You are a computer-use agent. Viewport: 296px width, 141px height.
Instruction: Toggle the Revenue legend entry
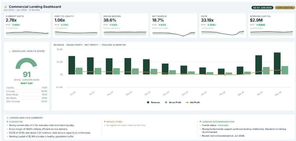153,102
